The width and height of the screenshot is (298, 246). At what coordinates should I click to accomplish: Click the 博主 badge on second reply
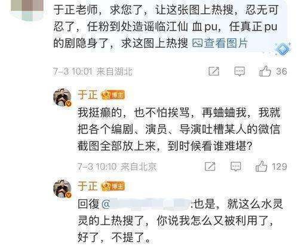point(113,186)
